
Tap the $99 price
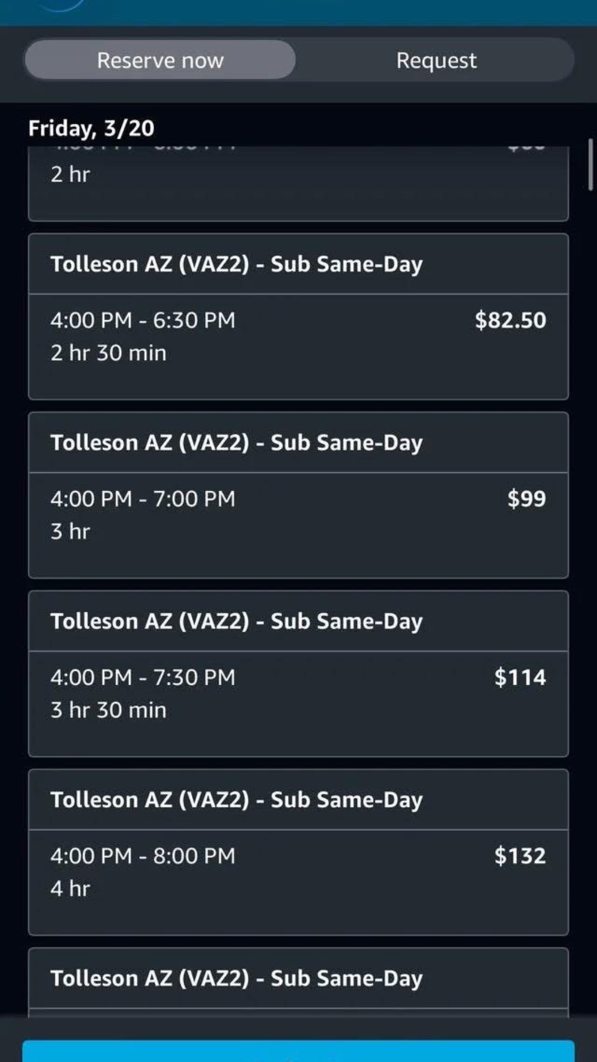[x=526, y=498]
